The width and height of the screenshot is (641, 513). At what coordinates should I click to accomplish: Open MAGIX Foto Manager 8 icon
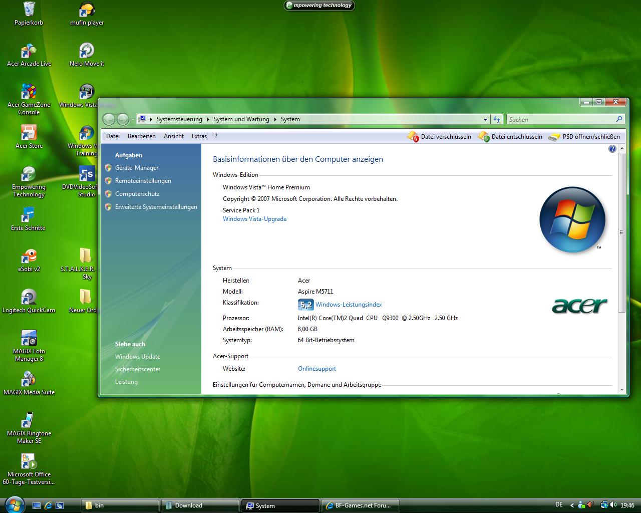(x=29, y=346)
